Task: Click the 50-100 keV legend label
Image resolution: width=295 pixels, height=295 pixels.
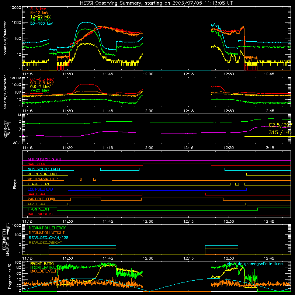Action: [41, 24]
